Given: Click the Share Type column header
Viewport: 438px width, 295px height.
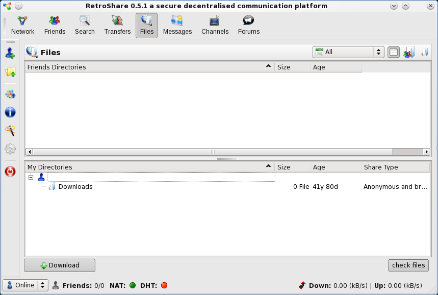Looking at the screenshot, I should pos(396,167).
